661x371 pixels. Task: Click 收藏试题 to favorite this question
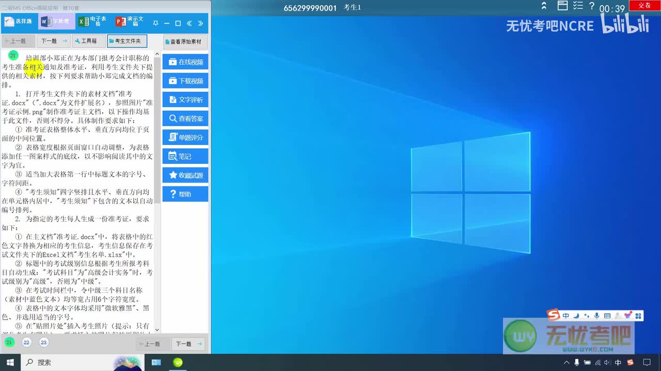185,175
